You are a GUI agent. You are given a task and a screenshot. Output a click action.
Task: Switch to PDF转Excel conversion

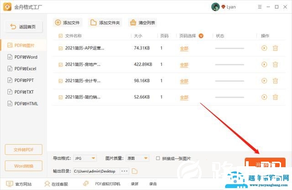(x=23, y=69)
